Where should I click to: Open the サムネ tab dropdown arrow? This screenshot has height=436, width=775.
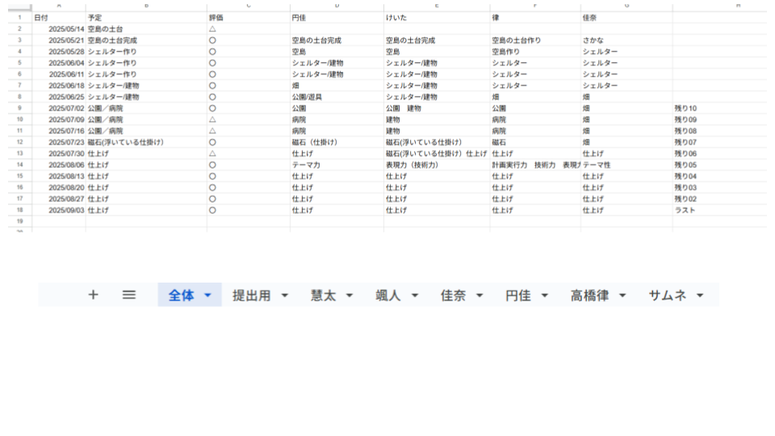(700, 296)
